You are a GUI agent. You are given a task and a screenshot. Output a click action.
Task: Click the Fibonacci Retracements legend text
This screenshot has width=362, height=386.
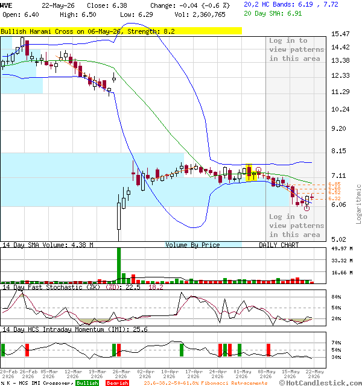(x=206, y=383)
